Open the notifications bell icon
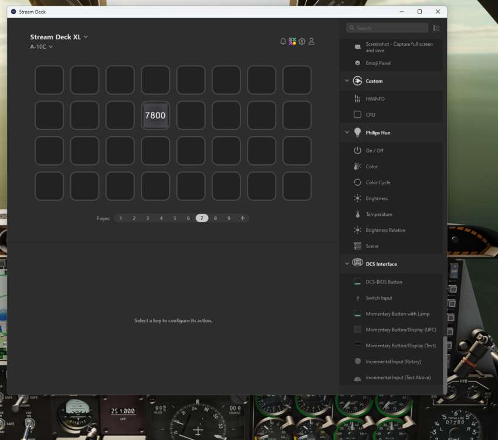The width and height of the screenshot is (498, 440). 283,41
